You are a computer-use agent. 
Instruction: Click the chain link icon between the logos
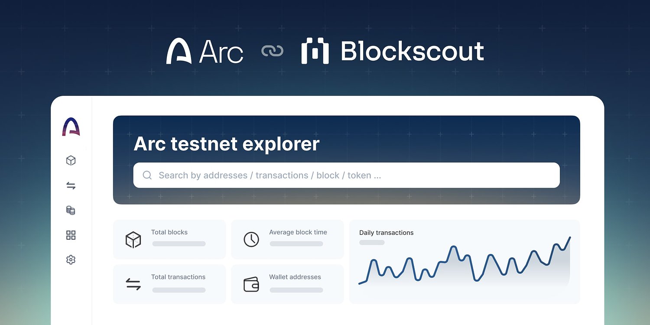tap(273, 51)
